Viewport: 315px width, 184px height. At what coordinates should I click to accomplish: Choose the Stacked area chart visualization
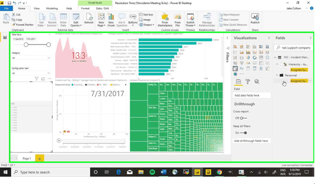(248, 52)
